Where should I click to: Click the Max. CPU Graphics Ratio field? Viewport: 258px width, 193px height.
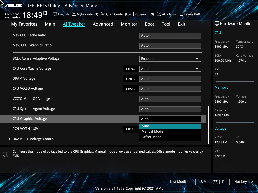[170, 46]
